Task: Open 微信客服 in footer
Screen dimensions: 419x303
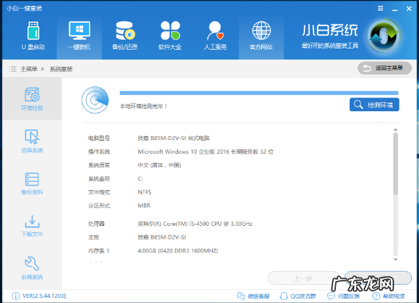Action: click(x=253, y=296)
